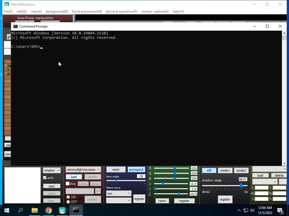This screenshot has height=216, width=289.
Task: Click reset in the view angle panel
Action: coord(116,170)
